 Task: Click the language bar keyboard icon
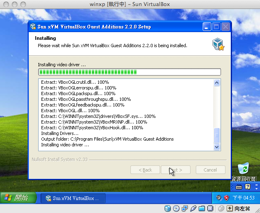click(x=239, y=187)
